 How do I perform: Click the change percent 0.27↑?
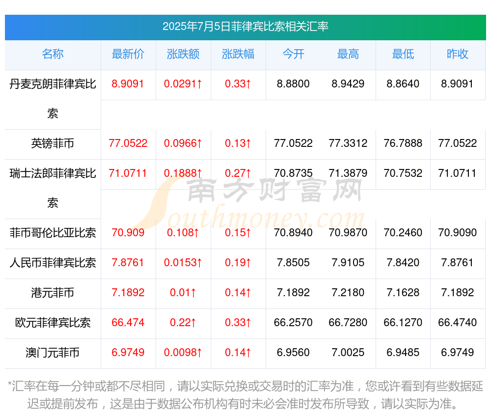238,173
